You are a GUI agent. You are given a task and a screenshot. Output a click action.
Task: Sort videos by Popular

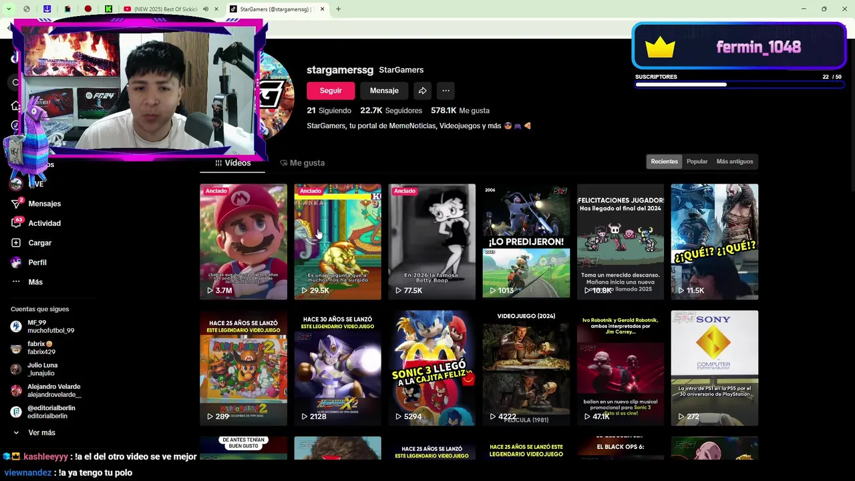(697, 162)
